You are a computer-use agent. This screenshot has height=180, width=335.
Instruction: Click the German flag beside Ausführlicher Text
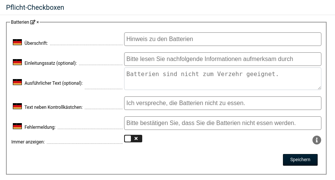tap(17, 82)
